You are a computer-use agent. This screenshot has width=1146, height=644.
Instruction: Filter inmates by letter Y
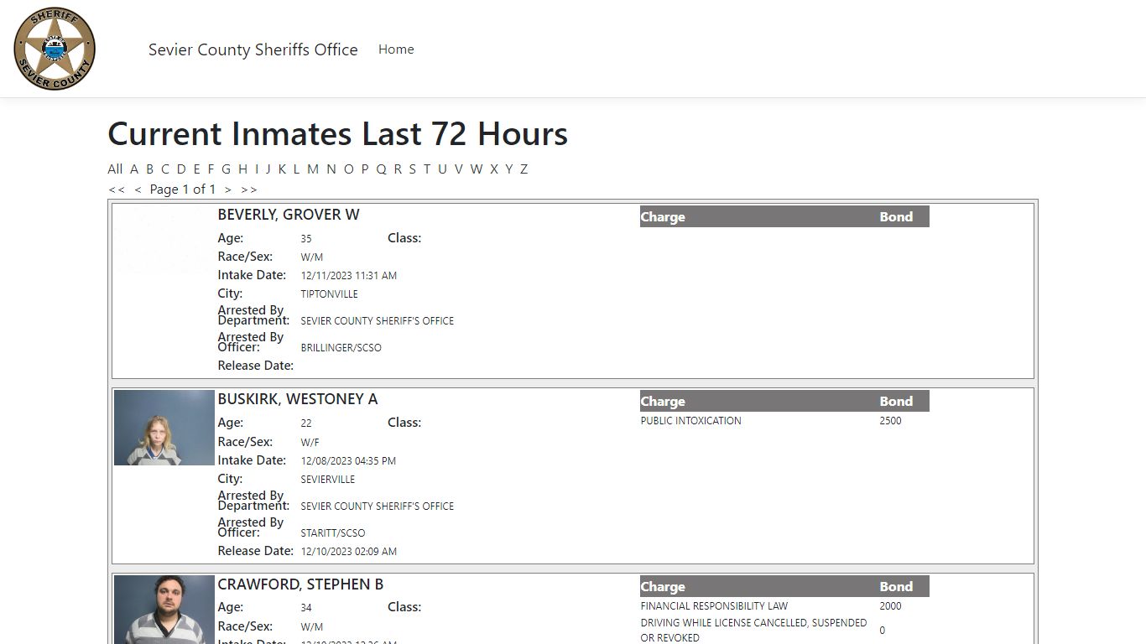tap(508, 169)
